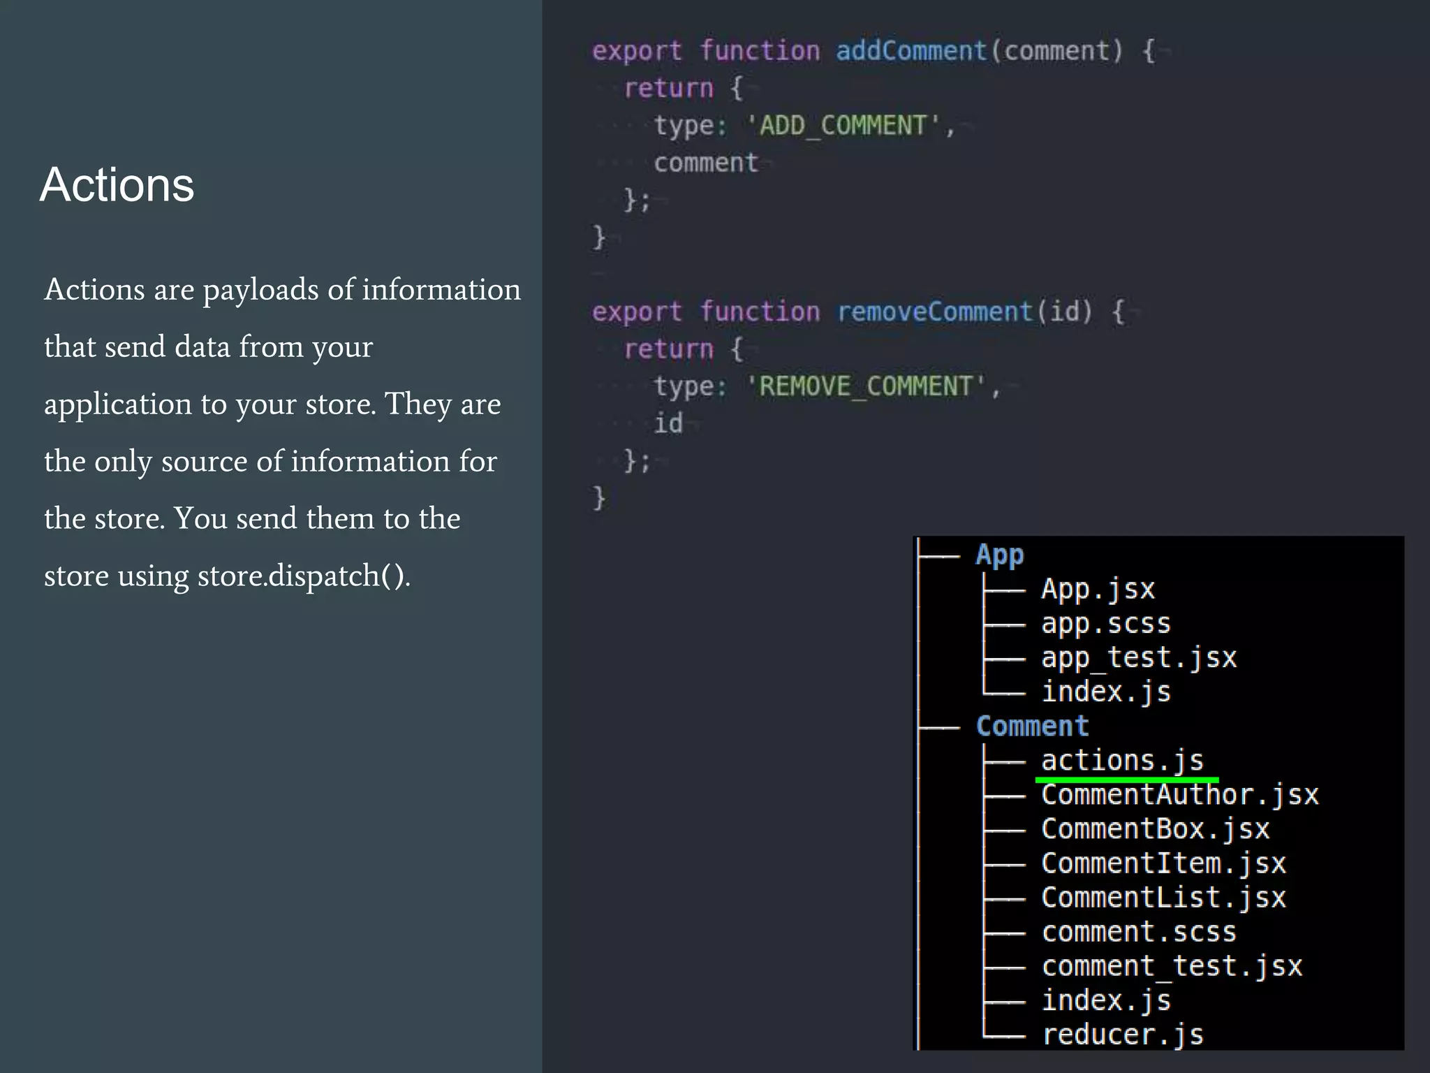Viewport: 1430px width, 1073px height.
Task: Click the 'ADD_COMMENT' string literal
Action: [843, 126]
